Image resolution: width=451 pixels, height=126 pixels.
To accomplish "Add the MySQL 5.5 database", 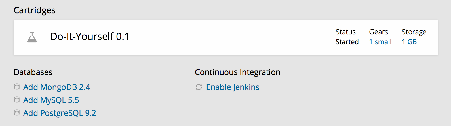I will pos(51,100).
